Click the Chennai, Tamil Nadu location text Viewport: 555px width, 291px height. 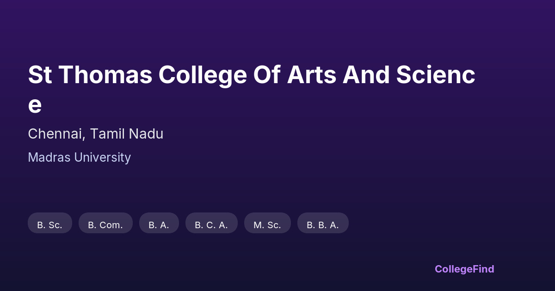[x=95, y=134]
